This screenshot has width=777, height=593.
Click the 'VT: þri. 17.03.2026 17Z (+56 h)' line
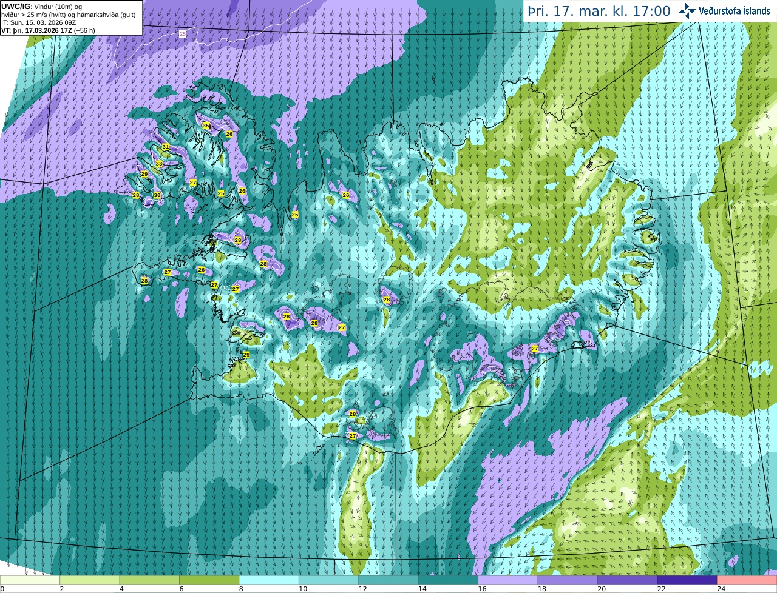point(48,30)
